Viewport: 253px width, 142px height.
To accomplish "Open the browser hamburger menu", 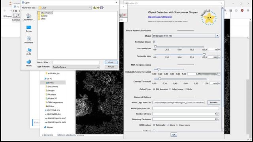I will tap(248, 11).
